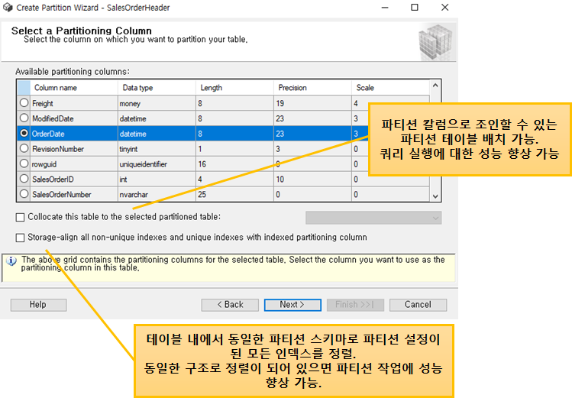Select the Freight column radio button
Image resolution: width=572 pixels, height=398 pixels.
(24, 103)
